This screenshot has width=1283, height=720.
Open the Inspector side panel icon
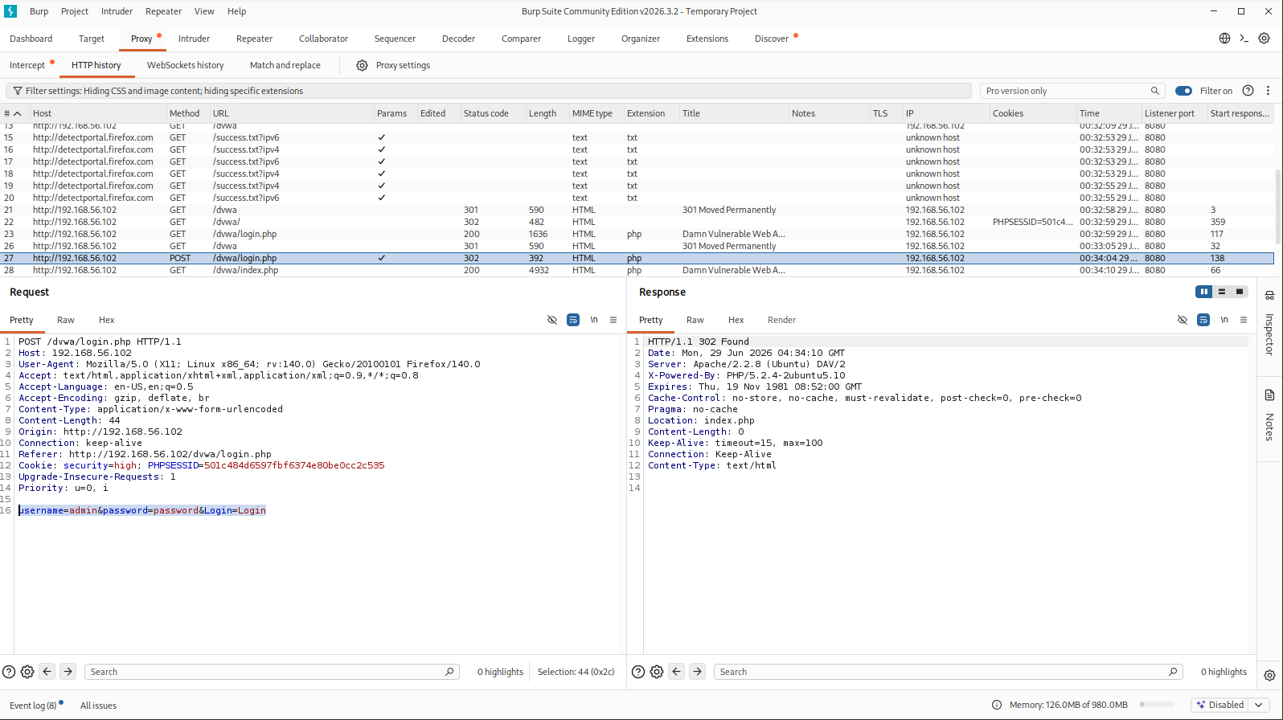[1269, 295]
